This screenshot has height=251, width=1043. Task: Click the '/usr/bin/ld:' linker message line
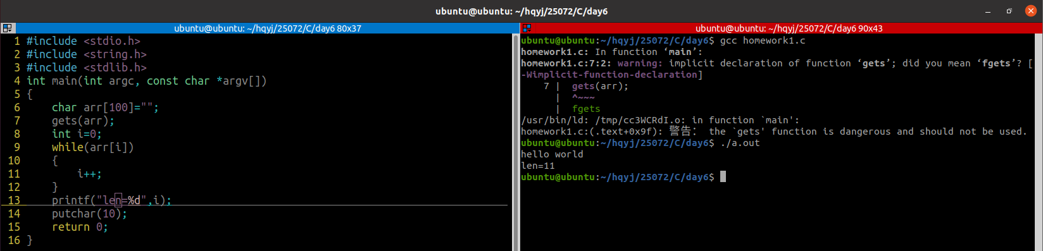660,120
